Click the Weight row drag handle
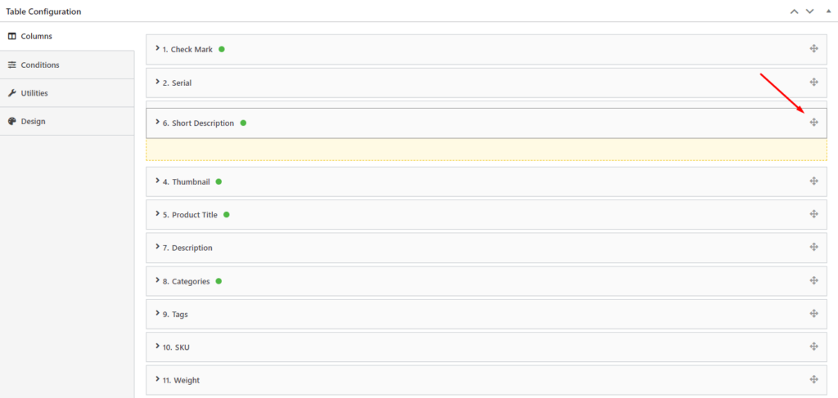This screenshot has height=398, width=838. (x=813, y=379)
